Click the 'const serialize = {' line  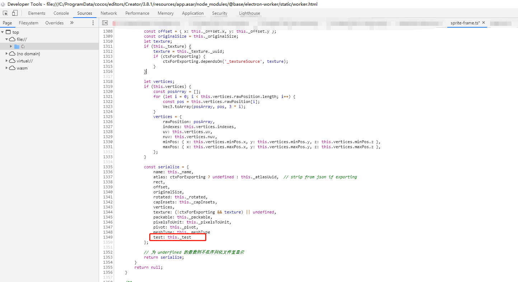click(x=166, y=167)
